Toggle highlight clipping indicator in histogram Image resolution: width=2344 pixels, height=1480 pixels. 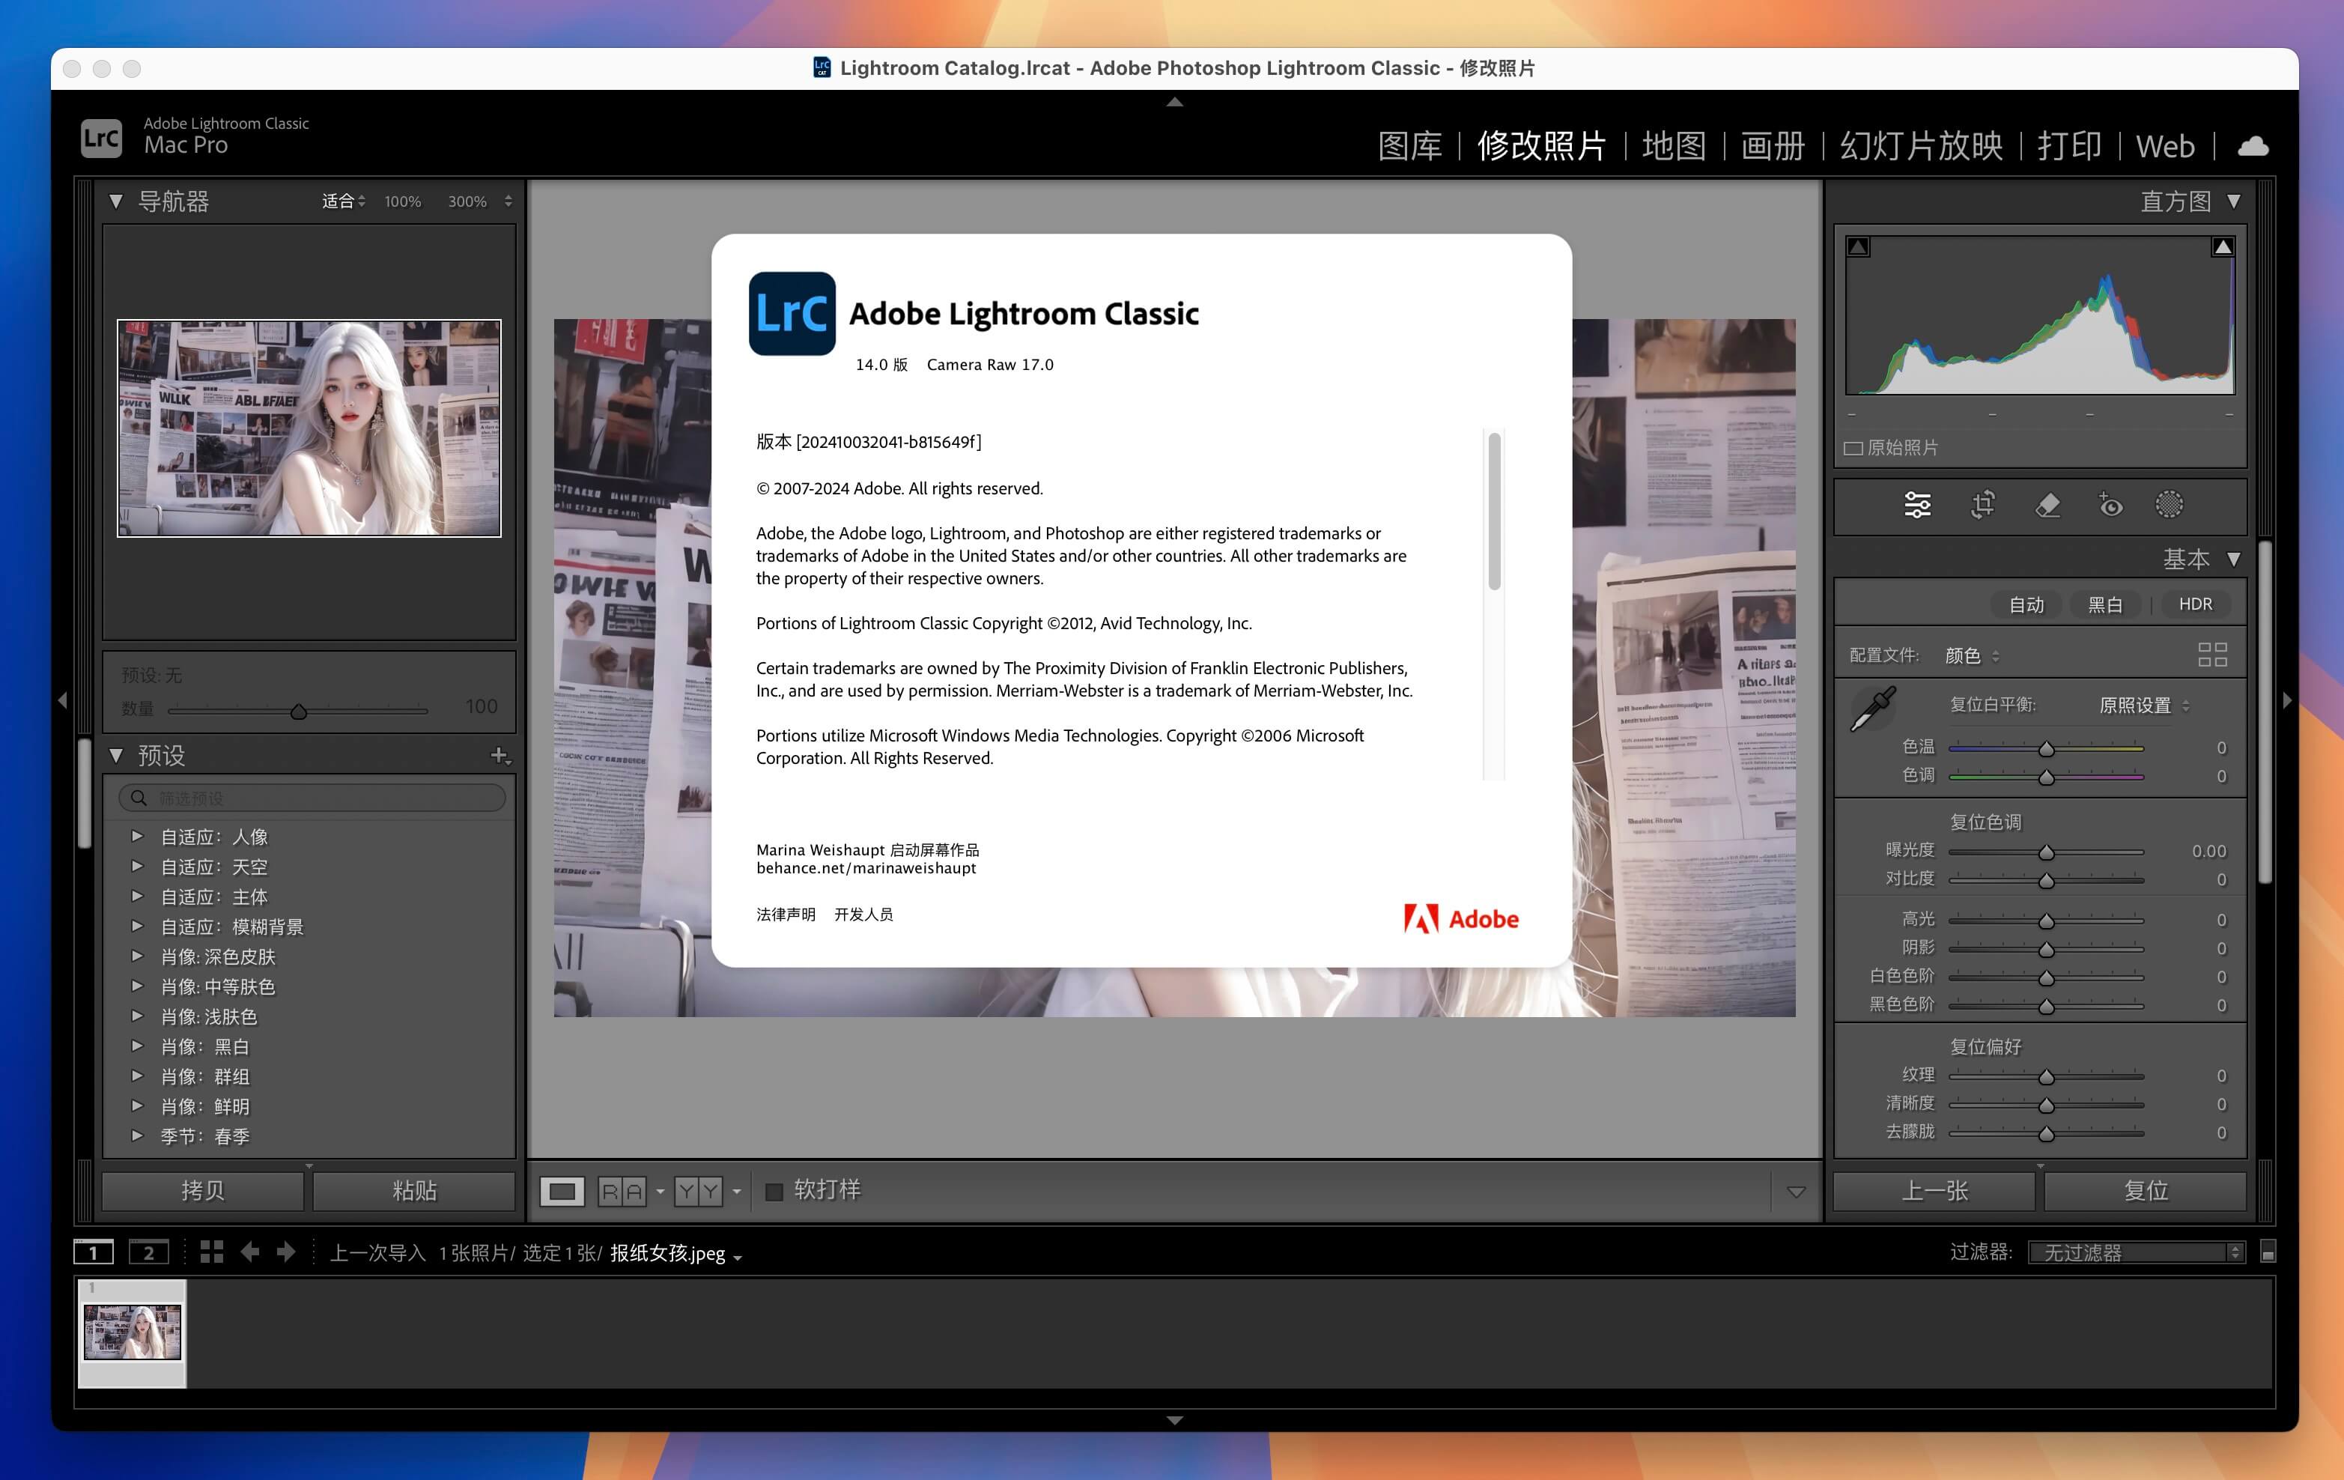2223,247
